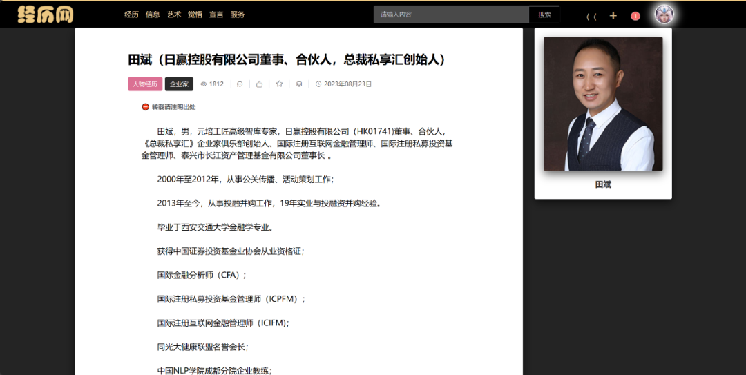The image size is (746, 375).
Task: Click the 田斌 name under portrait
Action: 603,184
